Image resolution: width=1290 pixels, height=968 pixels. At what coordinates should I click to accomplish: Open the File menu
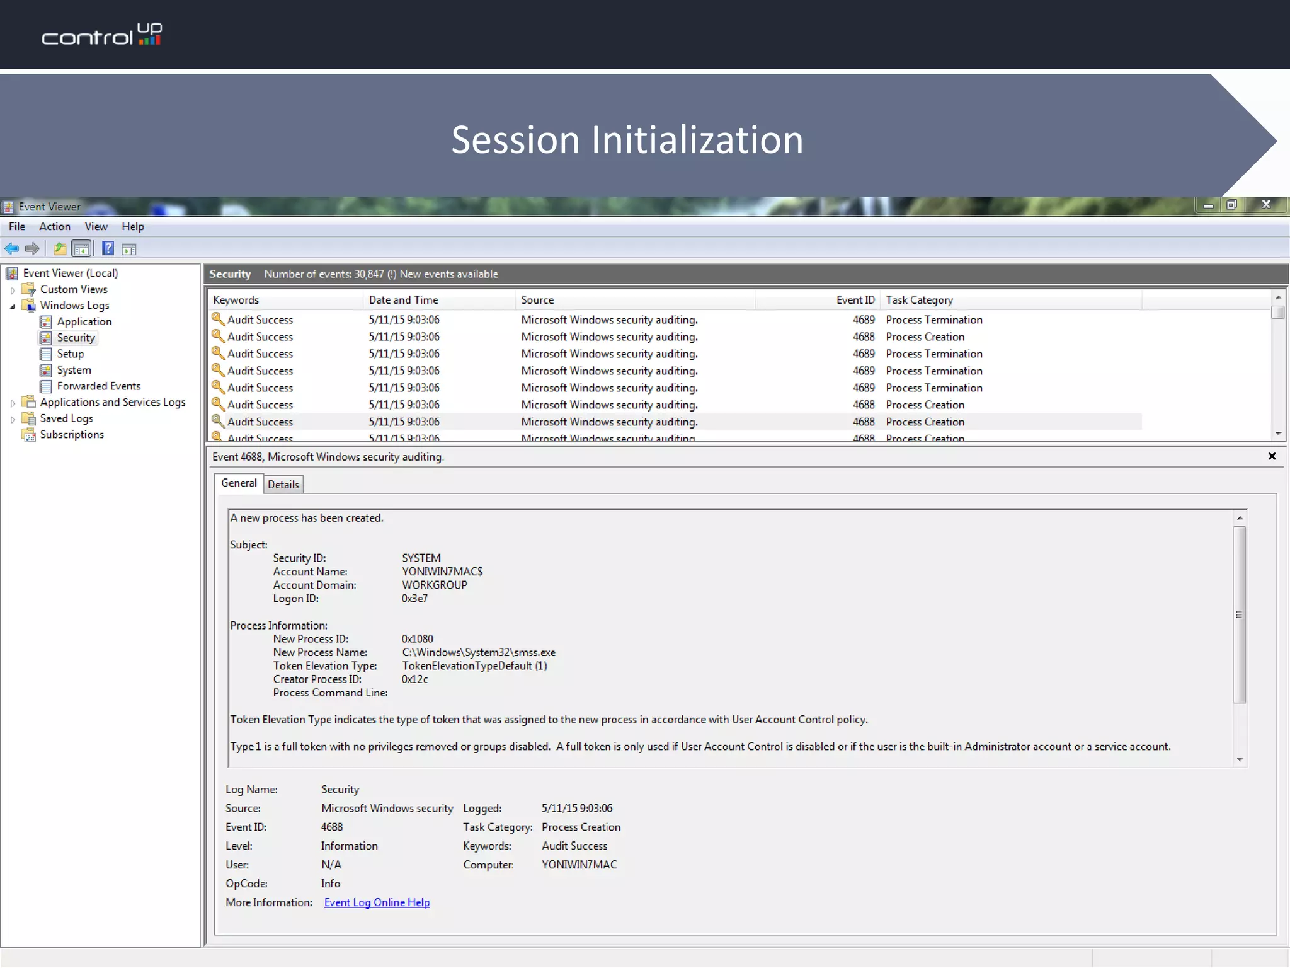tap(17, 226)
